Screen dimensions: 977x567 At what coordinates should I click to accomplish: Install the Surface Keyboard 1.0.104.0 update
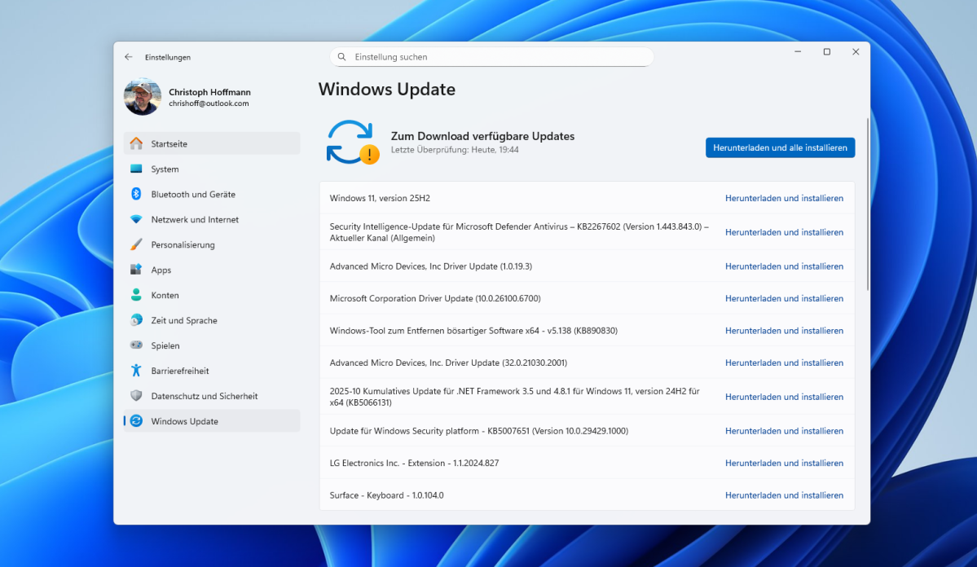tap(784, 495)
